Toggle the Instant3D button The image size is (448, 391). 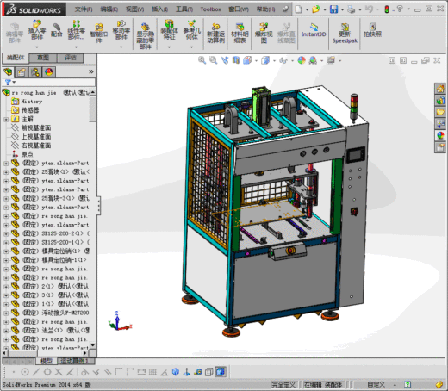(x=314, y=30)
